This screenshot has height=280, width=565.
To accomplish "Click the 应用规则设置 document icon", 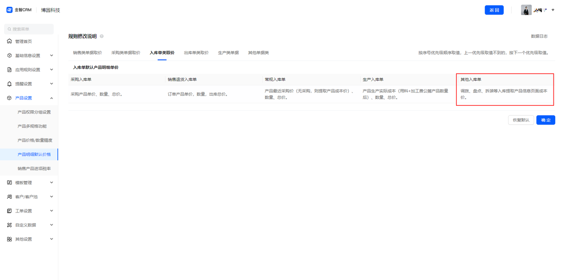I will point(9,70).
